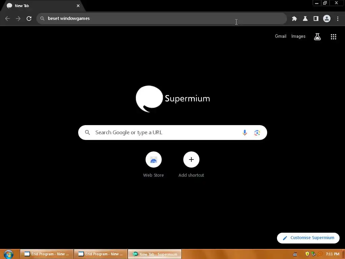Open Search Labs flask on page

[x=317, y=36]
